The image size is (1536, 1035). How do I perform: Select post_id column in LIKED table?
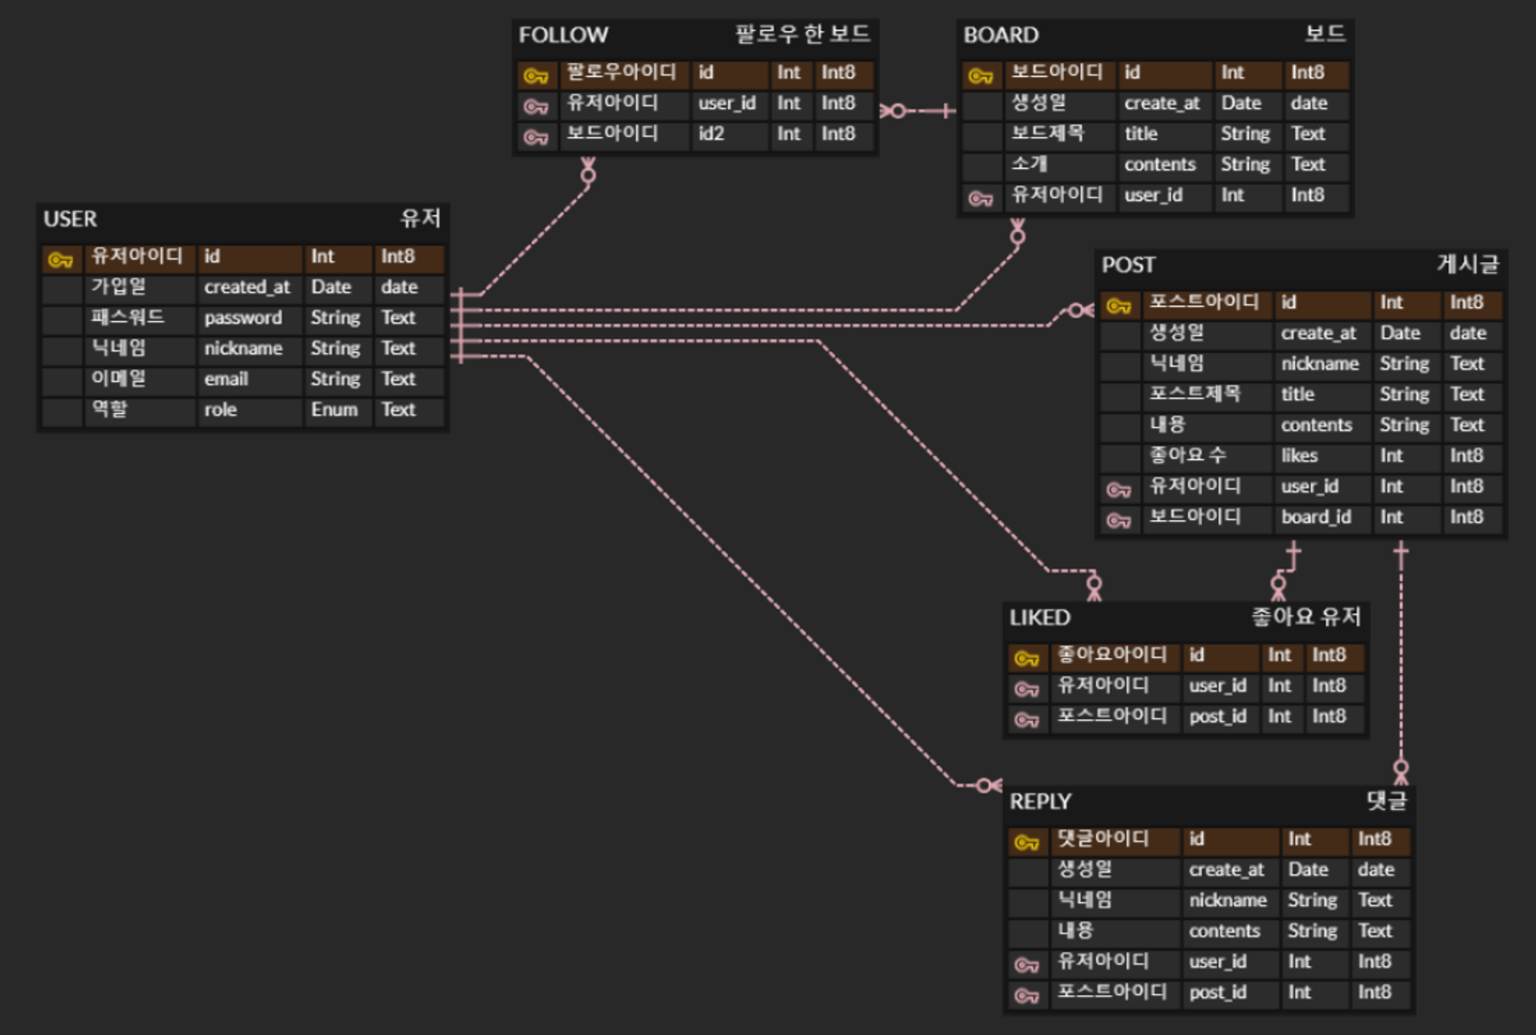(1217, 716)
